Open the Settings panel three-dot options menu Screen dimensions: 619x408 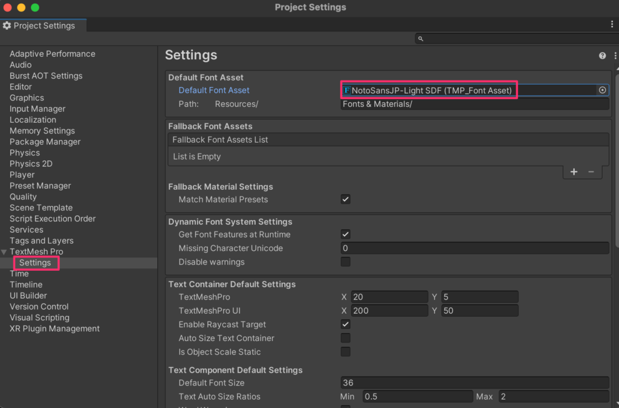coord(615,56)
